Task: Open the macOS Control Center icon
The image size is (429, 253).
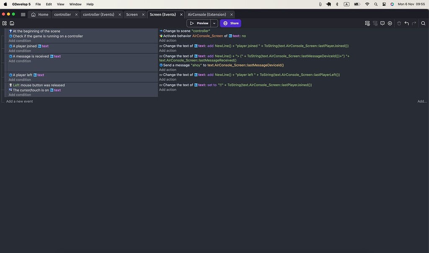Action: 384,4
